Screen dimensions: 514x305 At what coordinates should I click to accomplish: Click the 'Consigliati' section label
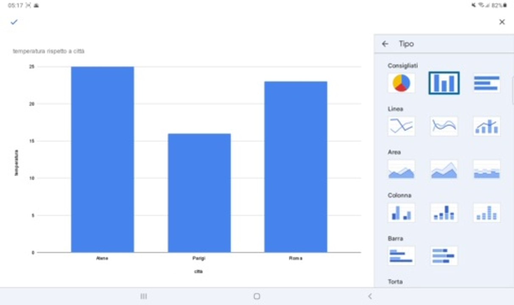click(x=403, y=66)
